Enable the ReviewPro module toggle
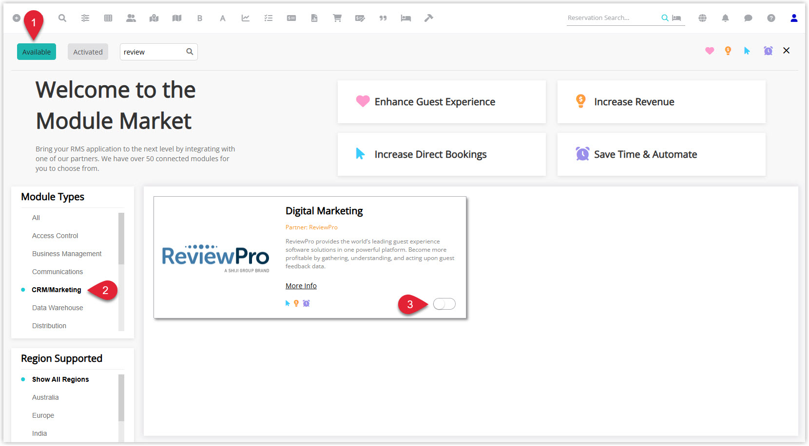 (x=444, y=304)
